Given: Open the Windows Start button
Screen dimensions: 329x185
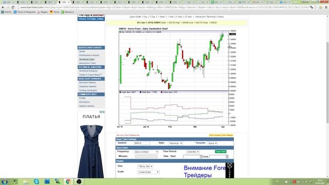Looking at the screenshot, I should (5, 181).
